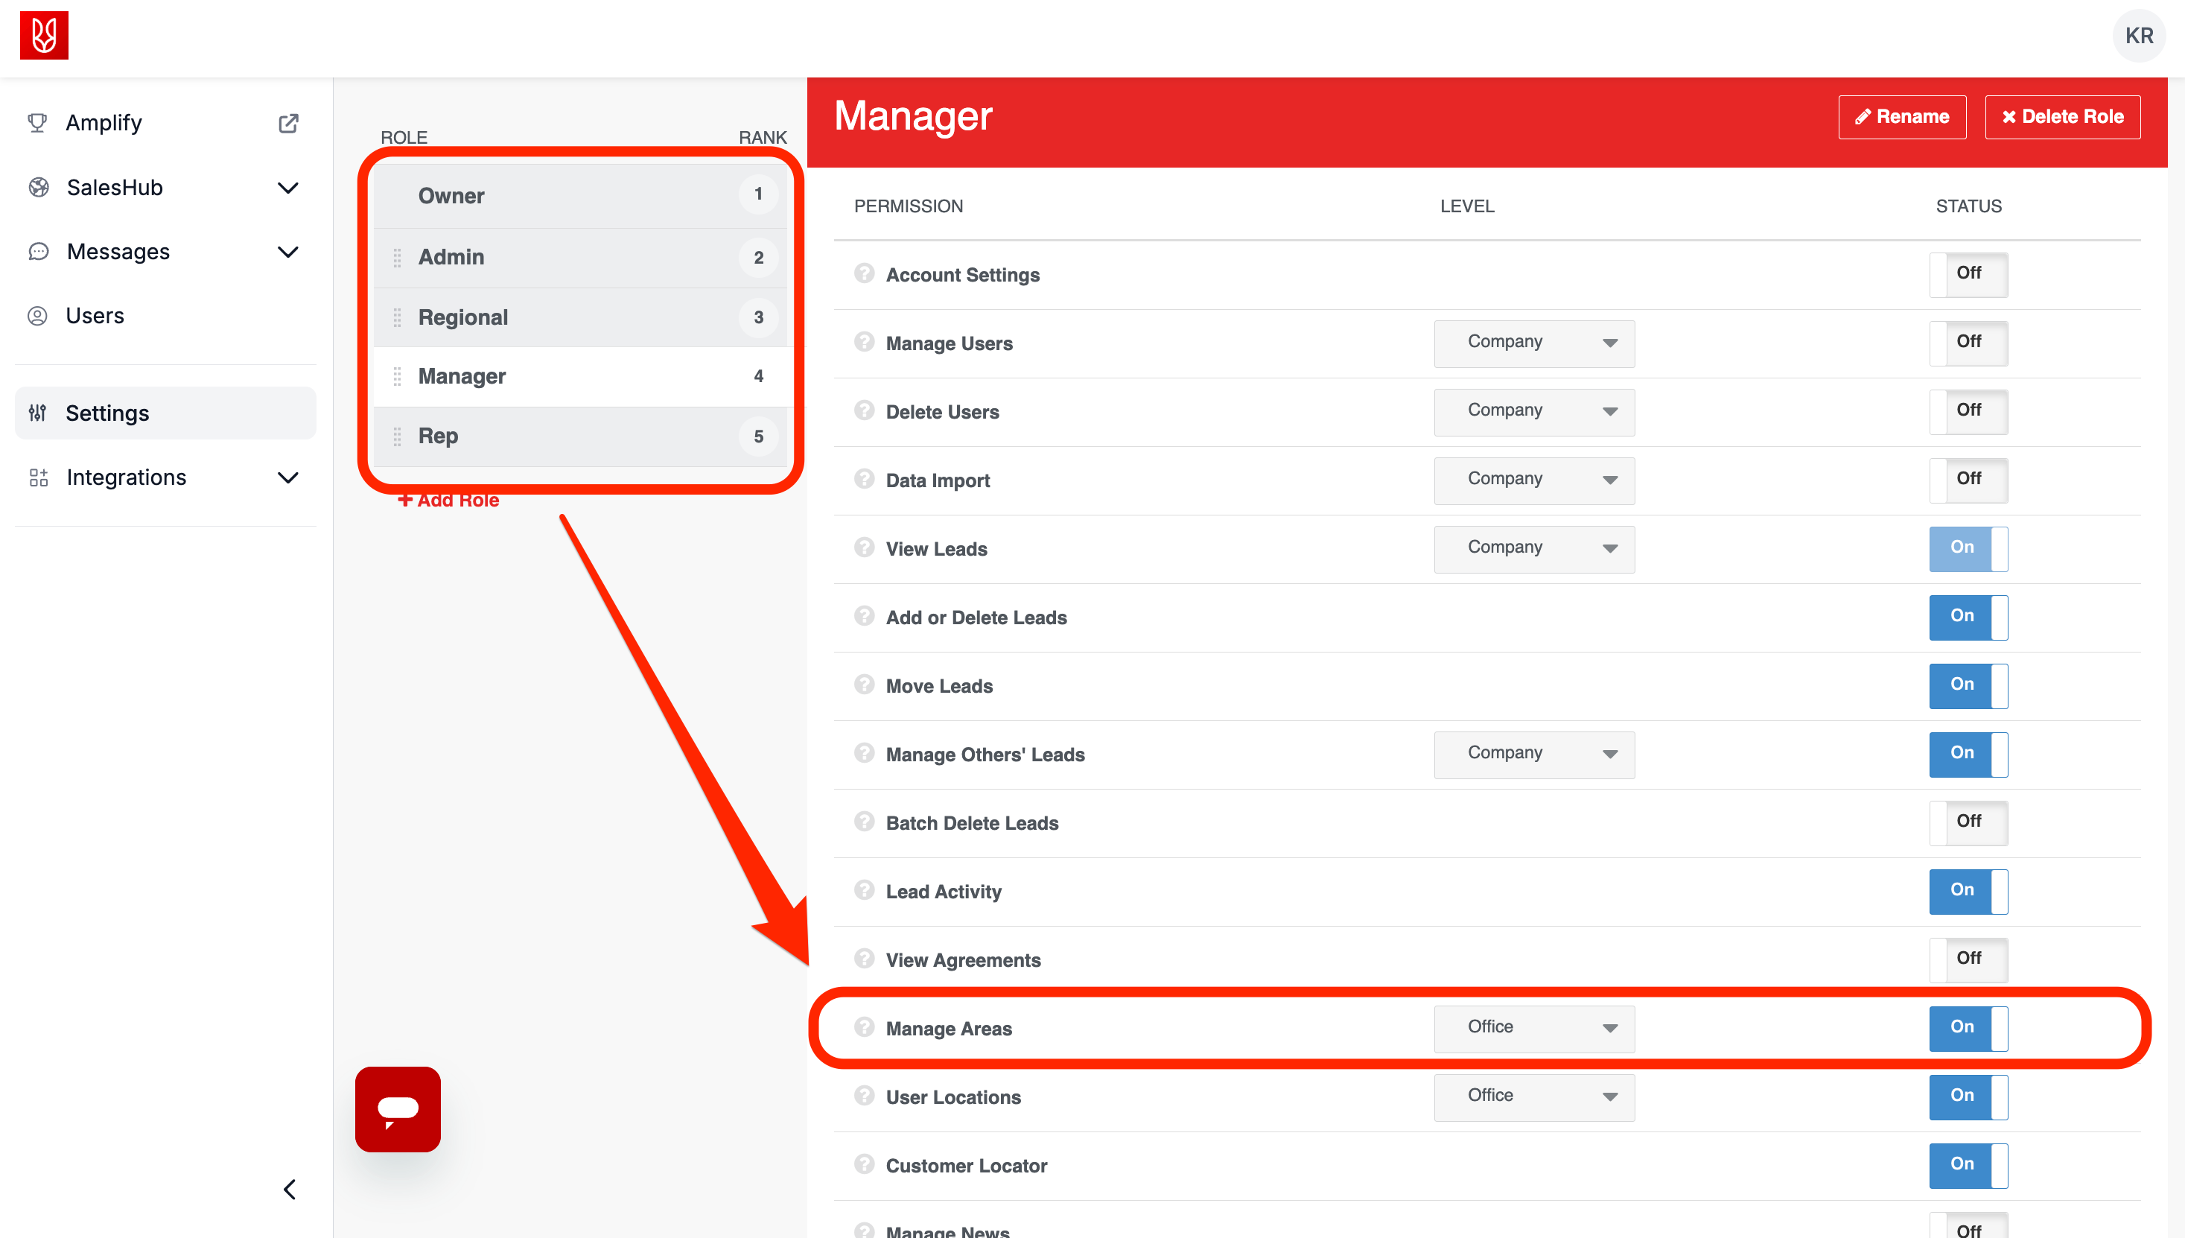2185x1238 pixels.
Task: Open the Manage Users Company dropdown
Action: (x=1534, y=343)
